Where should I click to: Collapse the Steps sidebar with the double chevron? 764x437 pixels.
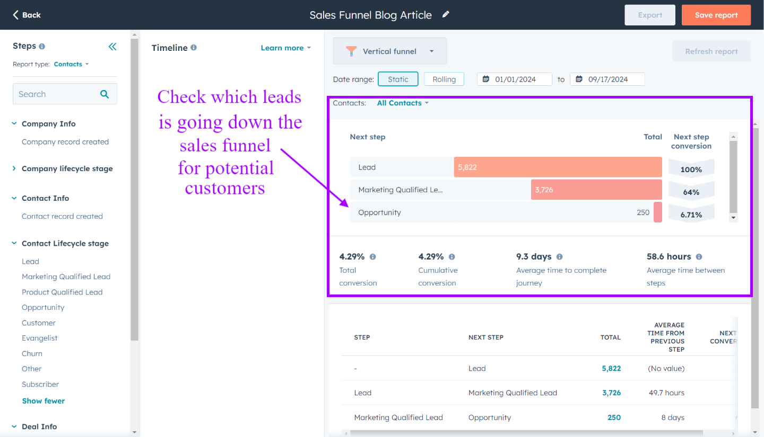(112, 47)
